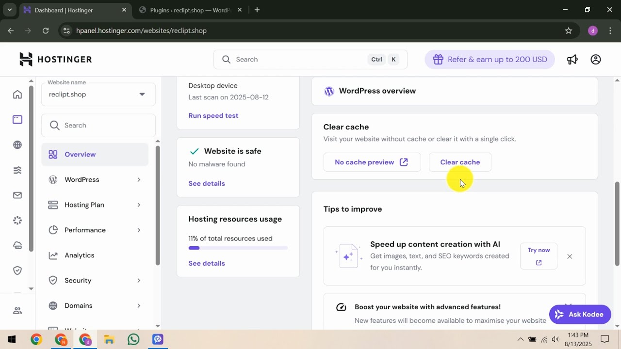Click the hosting resources usage progress bar

[x=238, y=248]
